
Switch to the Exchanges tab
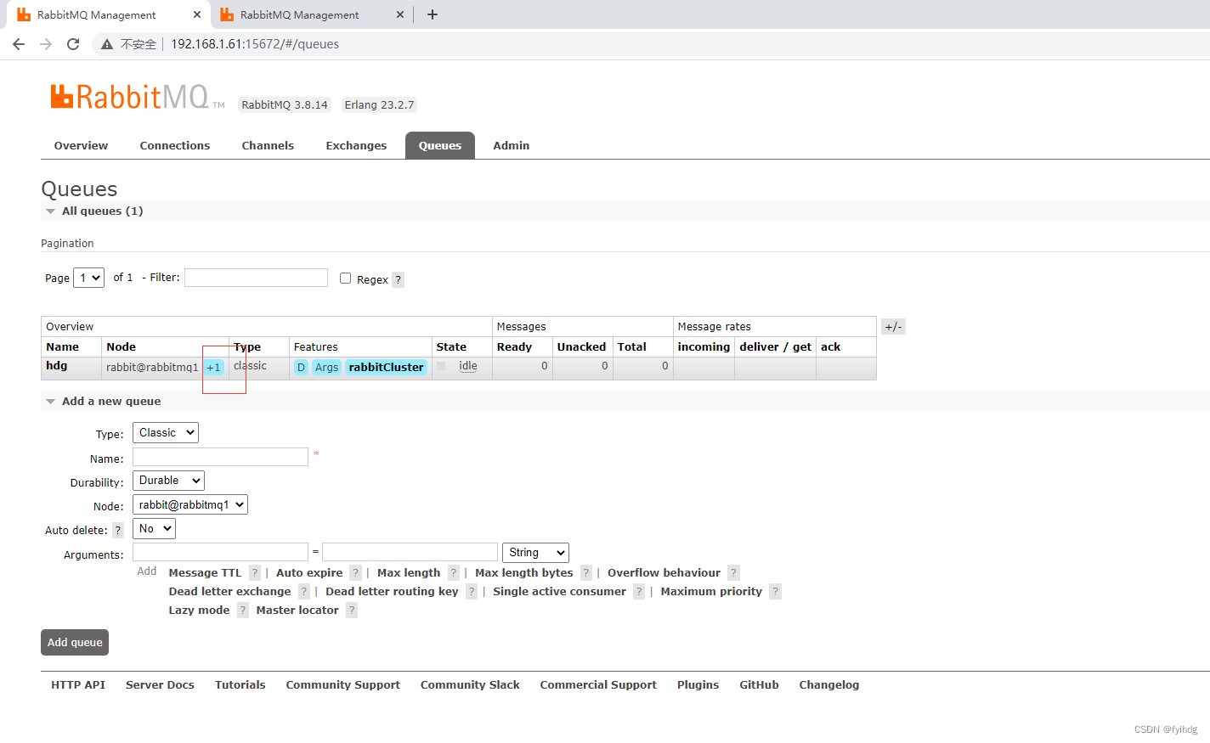point(356,146)
